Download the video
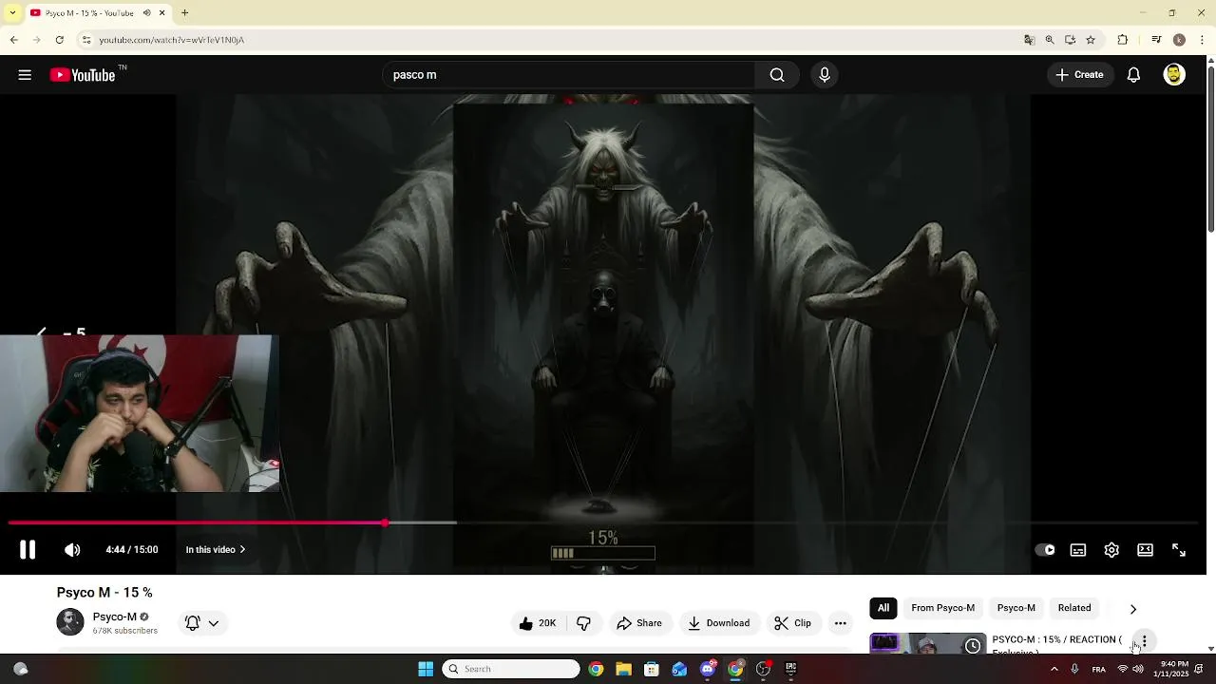The image size is (1216, 684). (x=719, y=623)
